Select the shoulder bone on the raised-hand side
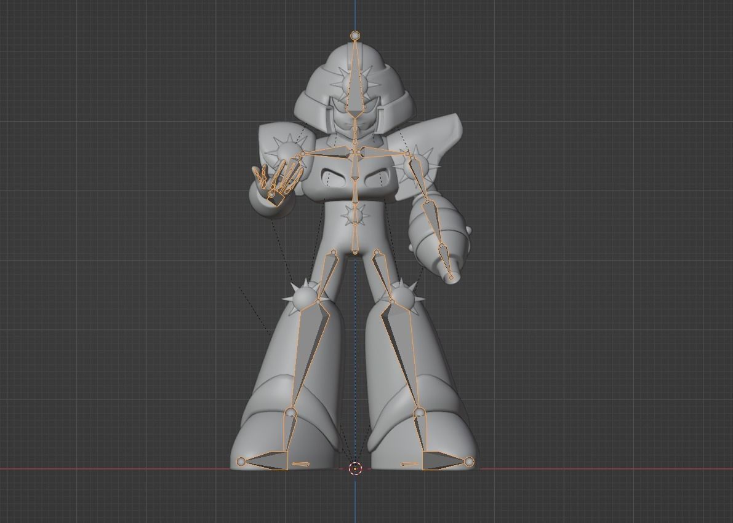 (327, 152)
